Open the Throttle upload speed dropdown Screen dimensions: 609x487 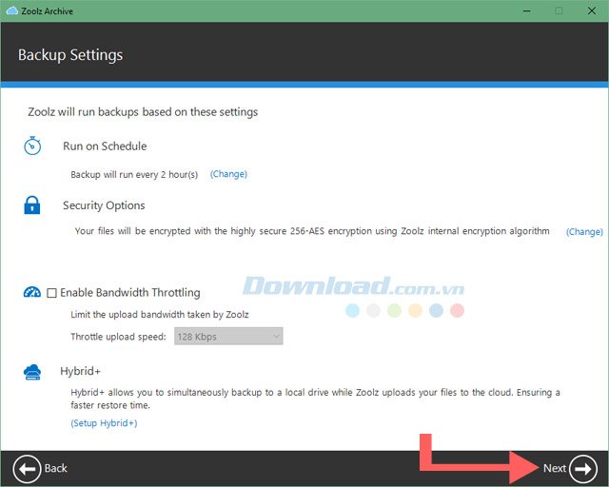pyautogui.click(x=228, y=337)
